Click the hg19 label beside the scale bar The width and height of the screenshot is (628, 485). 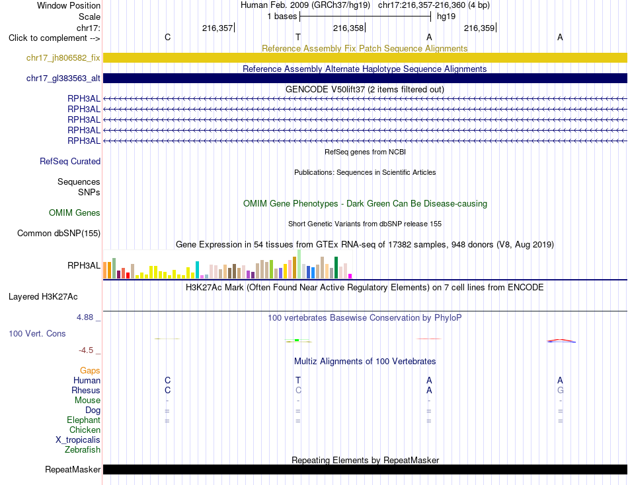446,16
